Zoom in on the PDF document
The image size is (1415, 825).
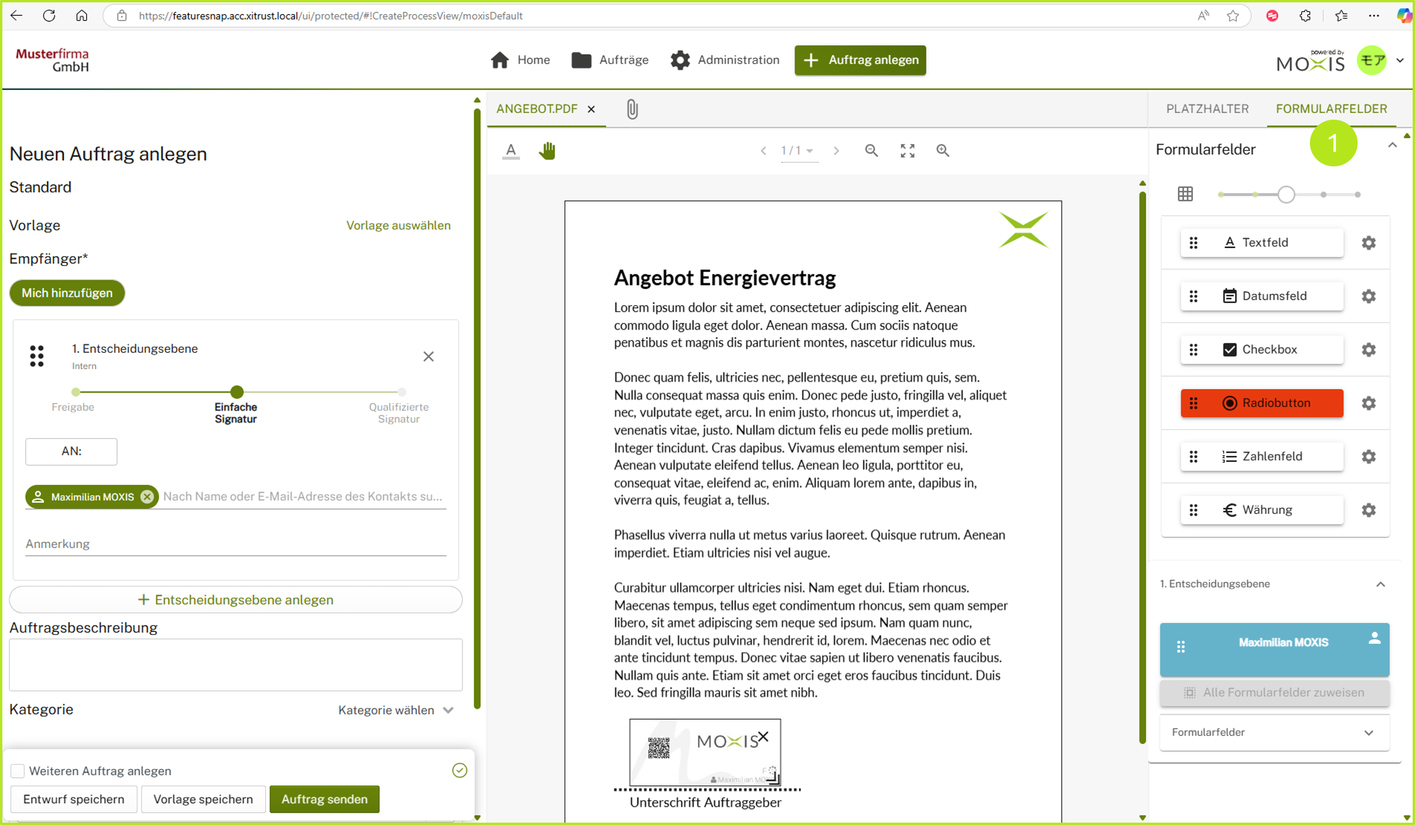tap(943, 150)
